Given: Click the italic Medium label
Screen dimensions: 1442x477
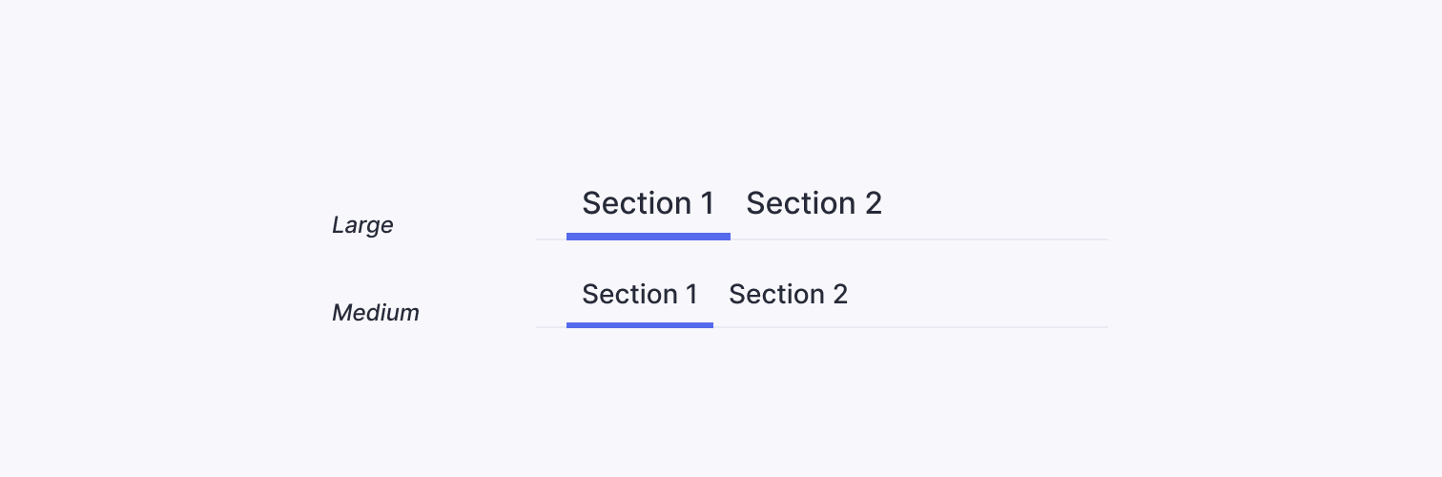Looking at the screenshot, I should pos(376,313).
